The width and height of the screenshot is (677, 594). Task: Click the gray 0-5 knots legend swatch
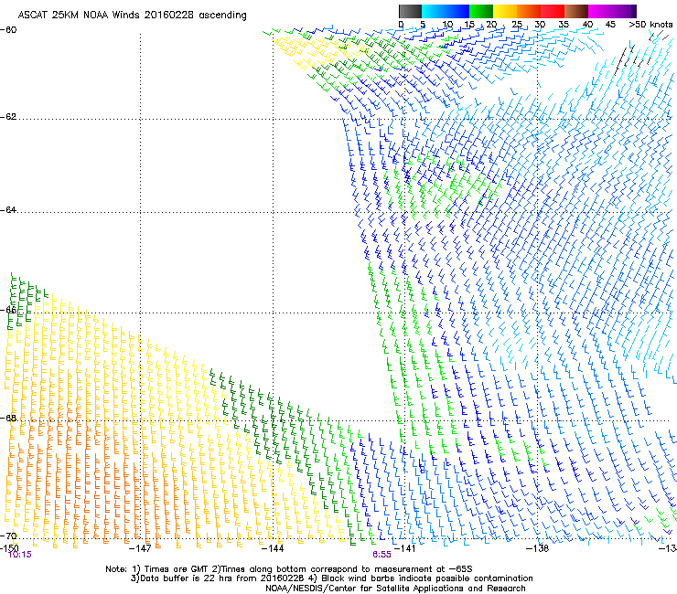pyautogui.click(x=410, y=11)
